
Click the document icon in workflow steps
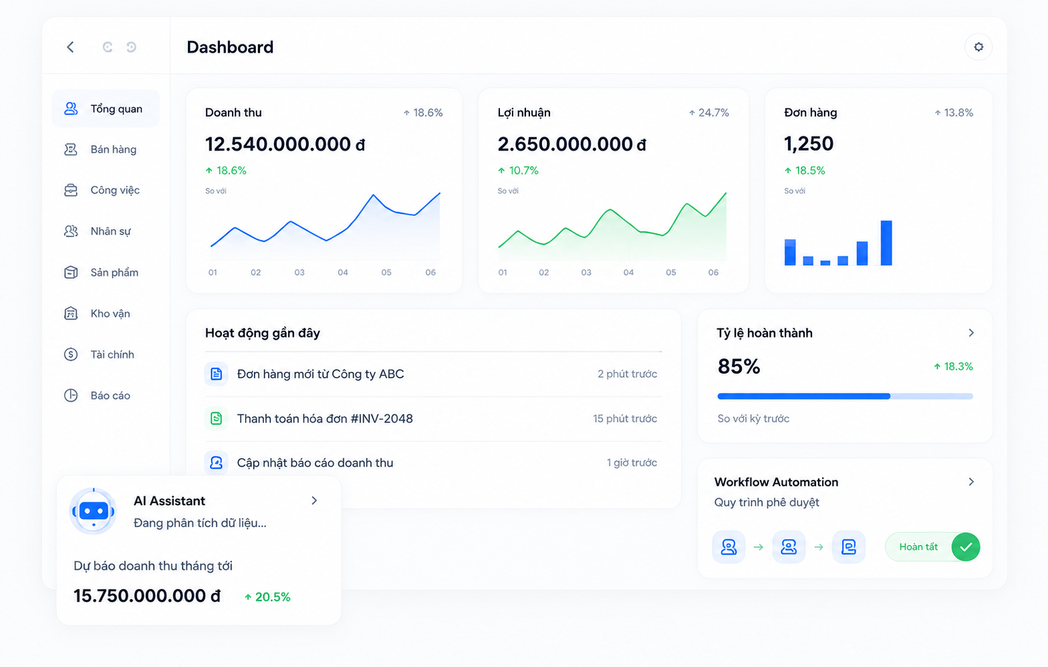point(849,547)
